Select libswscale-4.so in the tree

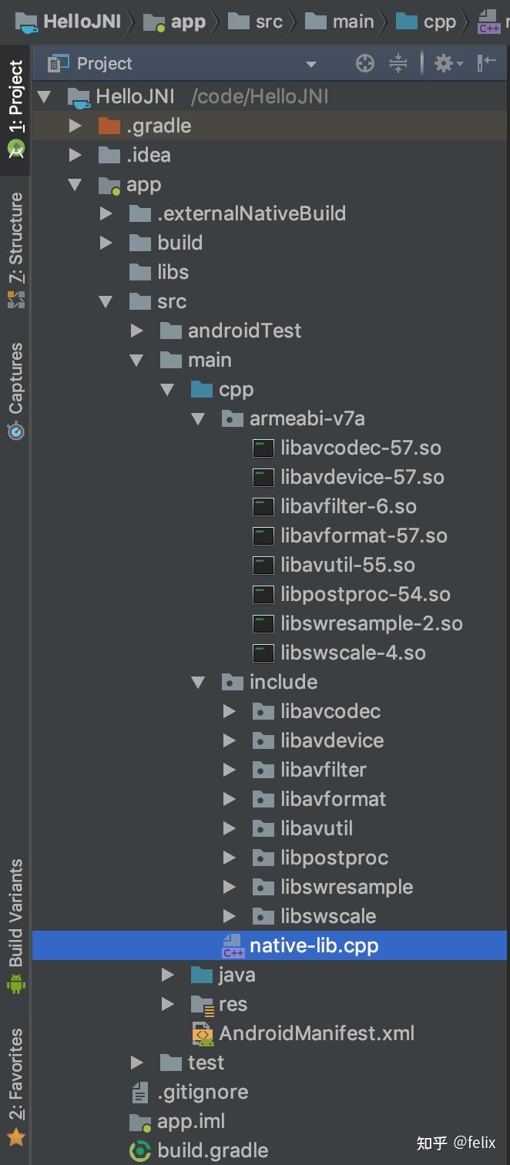click(x=353, y=653)
